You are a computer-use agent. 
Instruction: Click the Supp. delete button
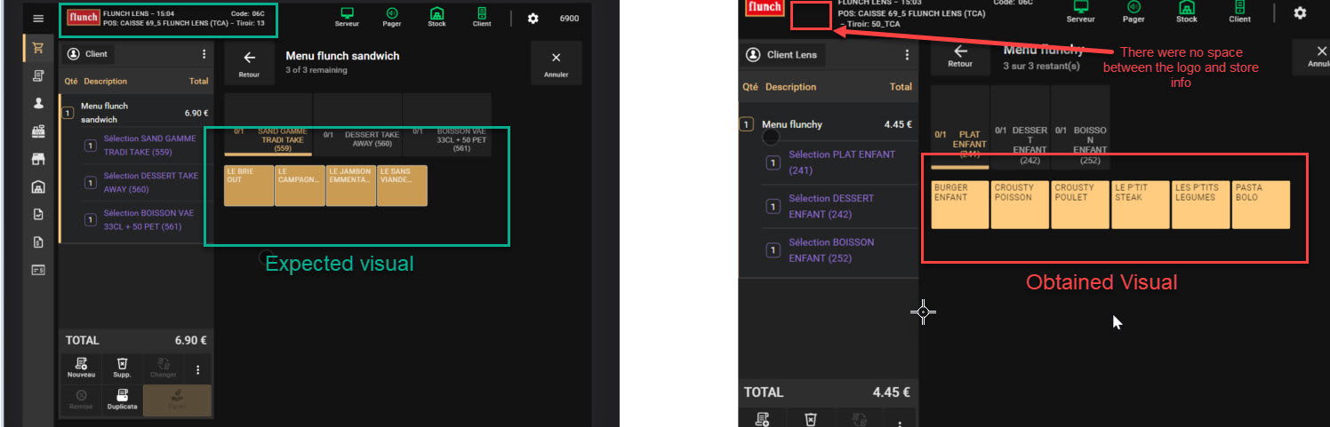(x=122, y=368)
